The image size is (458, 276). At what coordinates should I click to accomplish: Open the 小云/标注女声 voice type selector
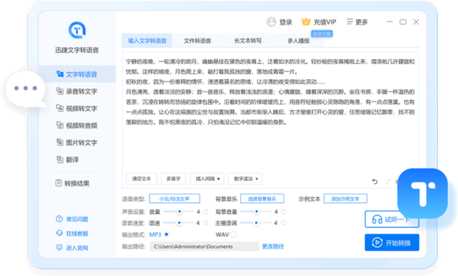[175, 199]
